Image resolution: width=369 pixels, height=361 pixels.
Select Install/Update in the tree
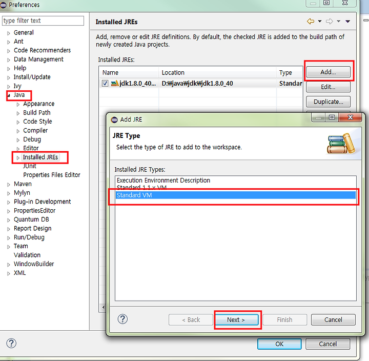coord(32,77)
